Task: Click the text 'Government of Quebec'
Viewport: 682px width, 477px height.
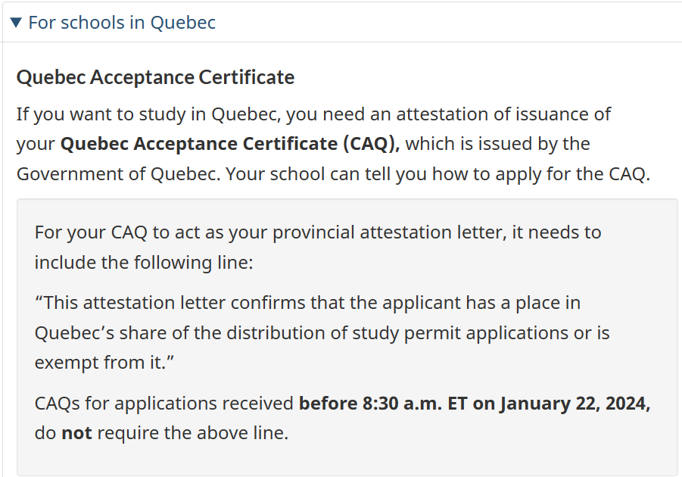Action: (x=117, y=174)
